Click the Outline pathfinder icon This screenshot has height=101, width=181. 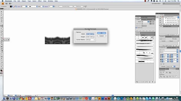coord(173,76)
